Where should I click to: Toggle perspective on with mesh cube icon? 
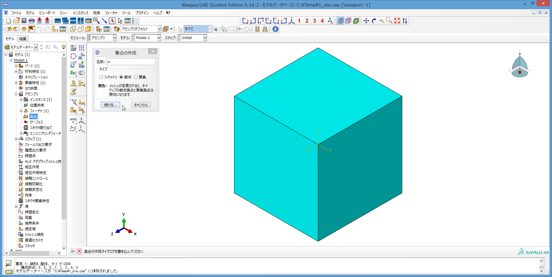[x=341, y=21]
